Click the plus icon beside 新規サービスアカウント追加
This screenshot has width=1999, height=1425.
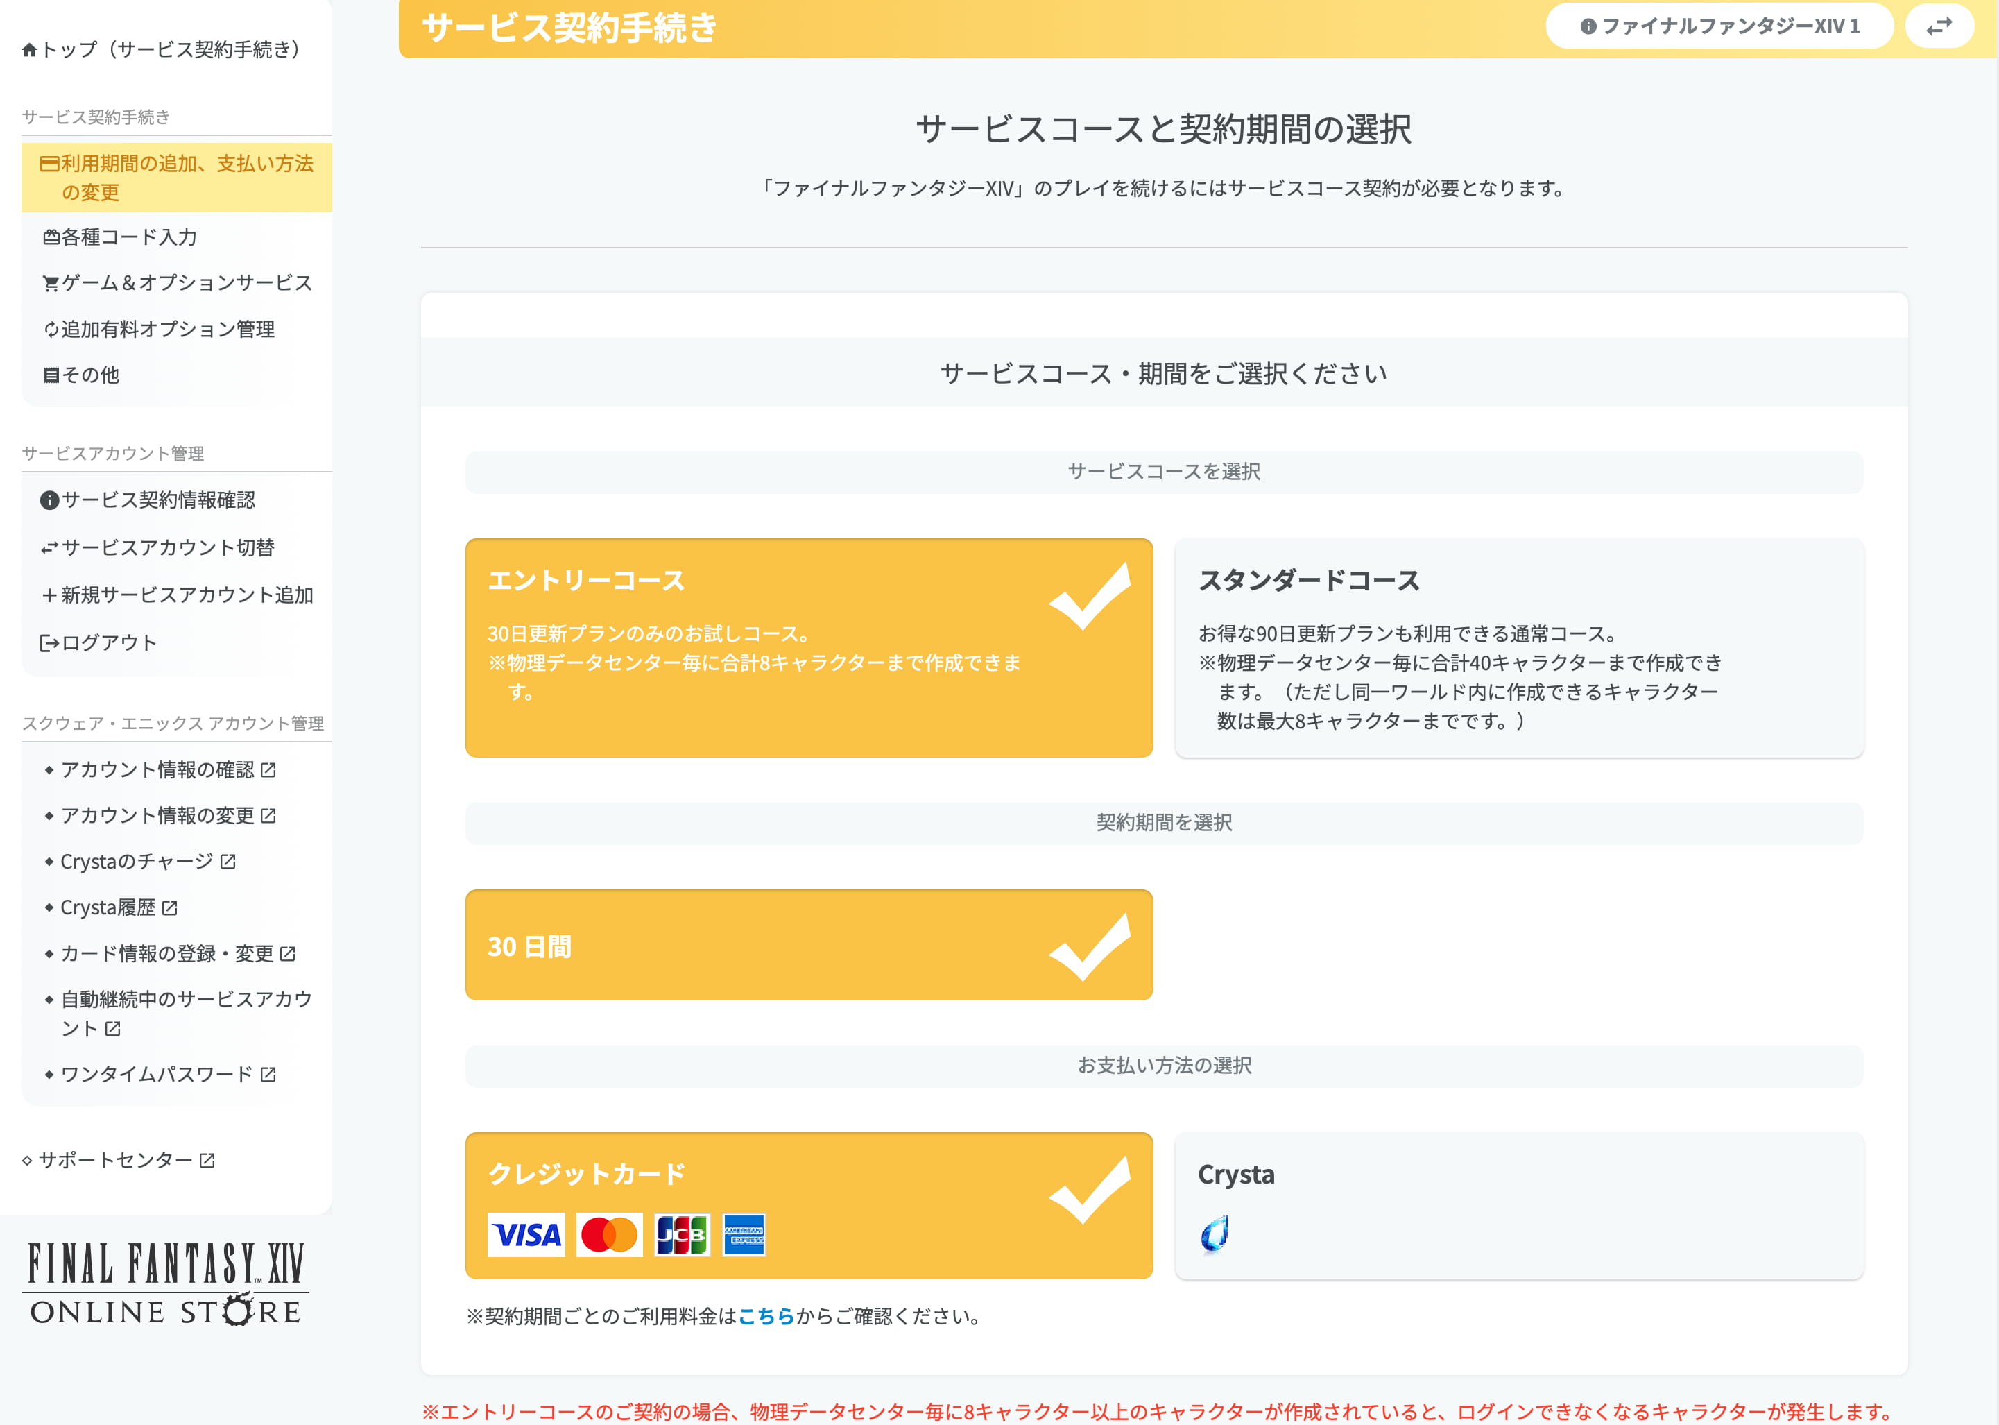coord(50,595)
